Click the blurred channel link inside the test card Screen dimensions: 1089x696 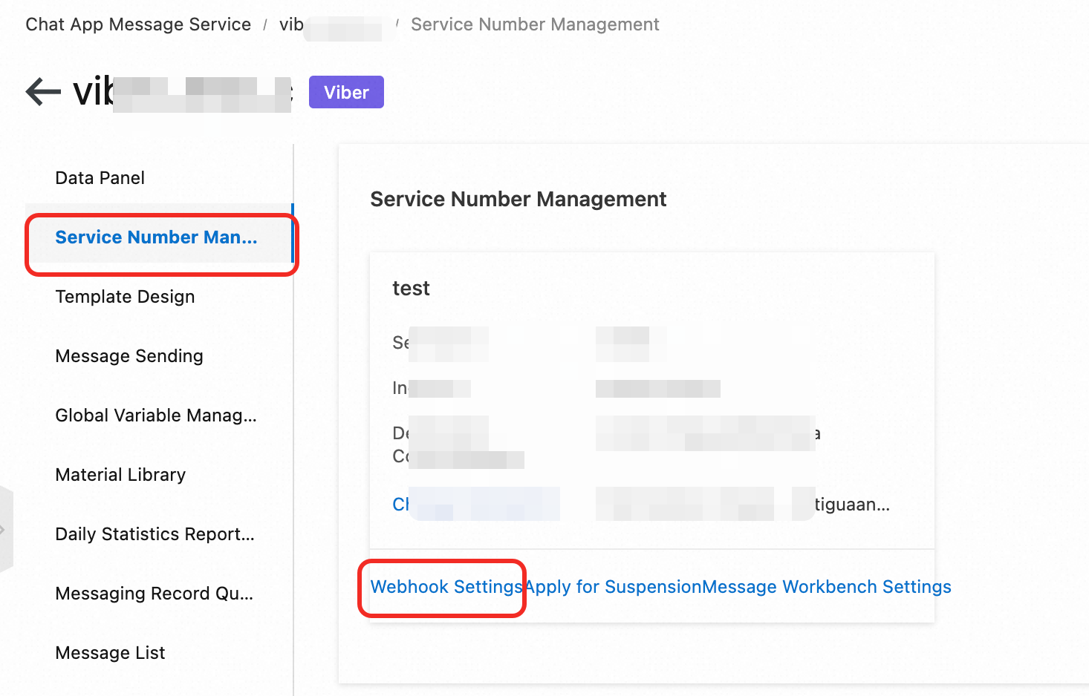click(x=475, y=504)
